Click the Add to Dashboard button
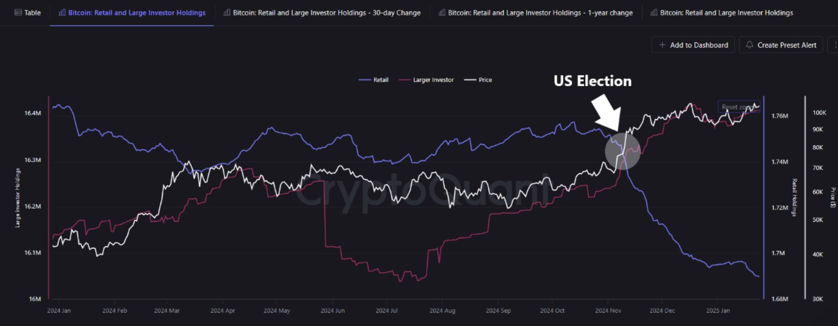The image size is (838, 326). pos(692,45)
